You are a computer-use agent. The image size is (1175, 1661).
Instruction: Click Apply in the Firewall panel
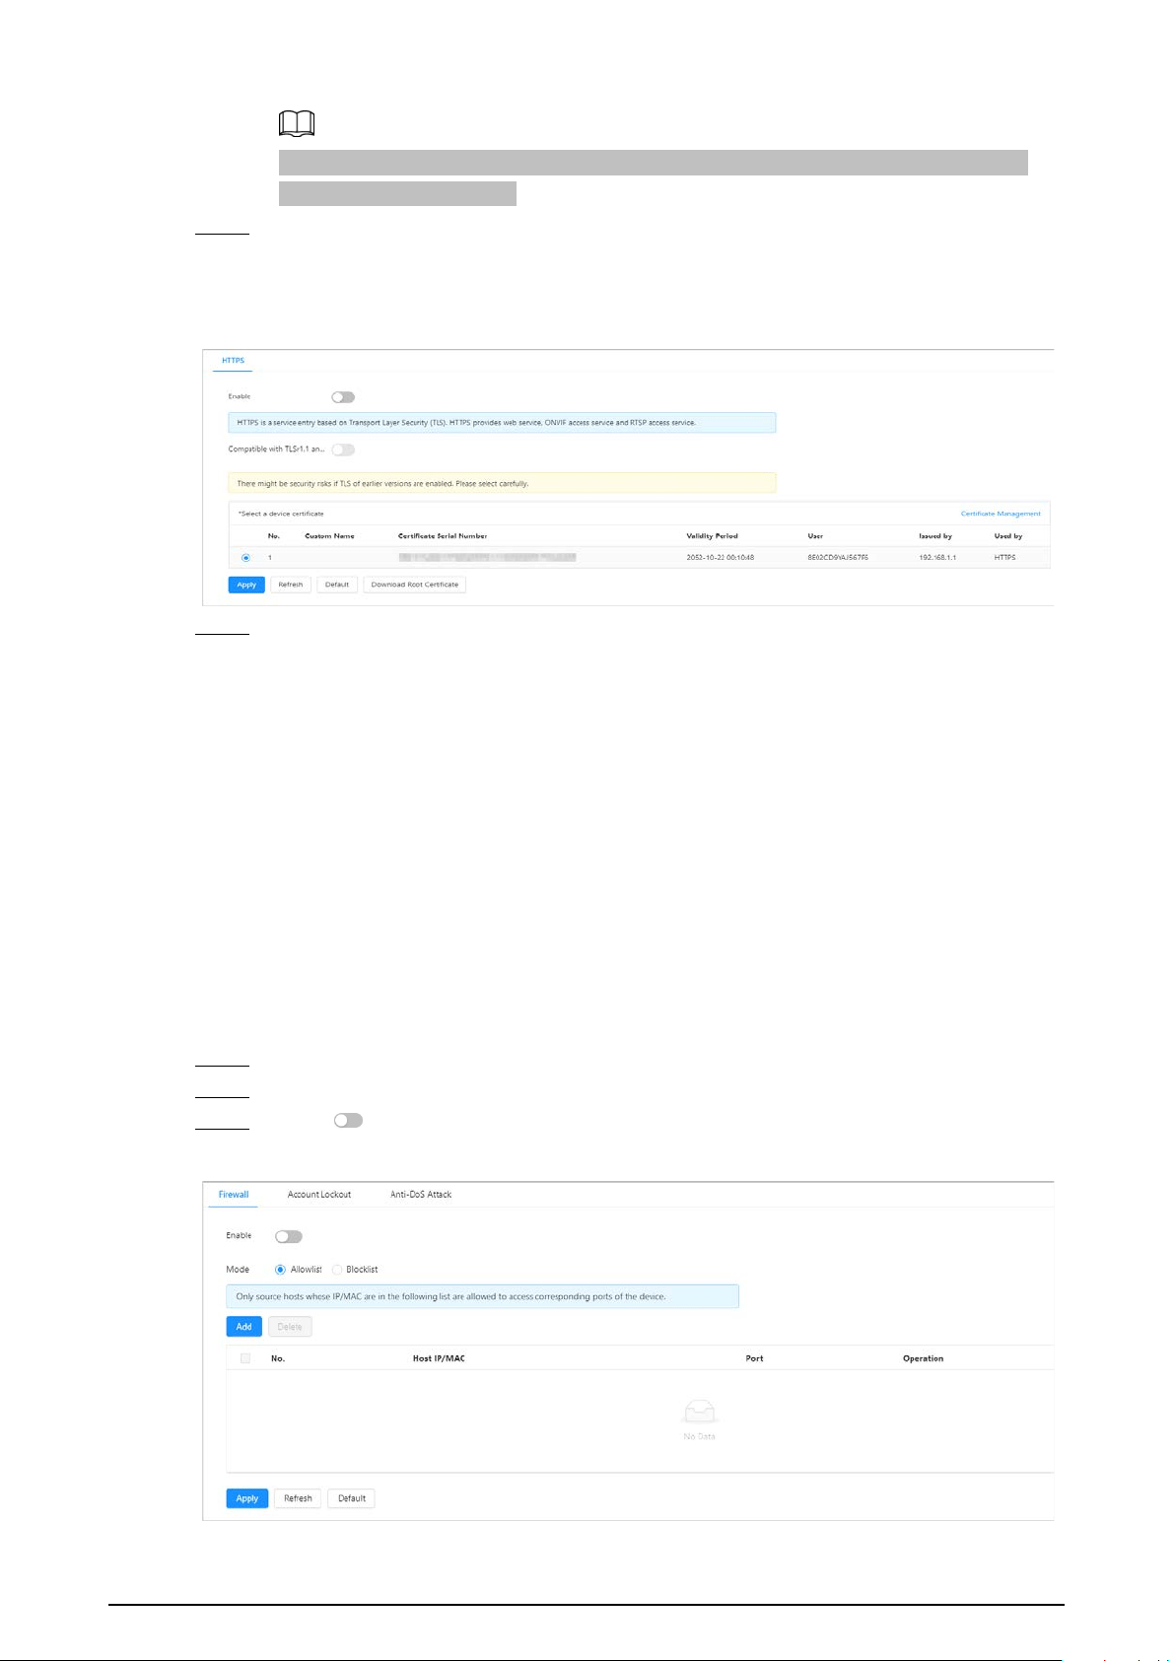(x=247, y=1498)
